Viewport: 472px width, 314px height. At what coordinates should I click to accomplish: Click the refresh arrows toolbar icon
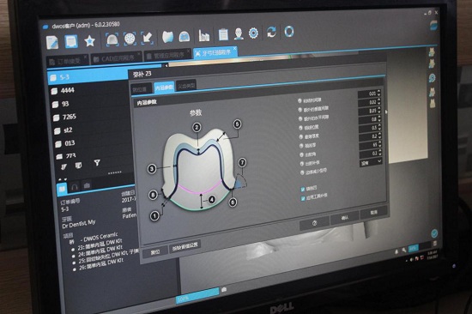click(x=271, y=32)
